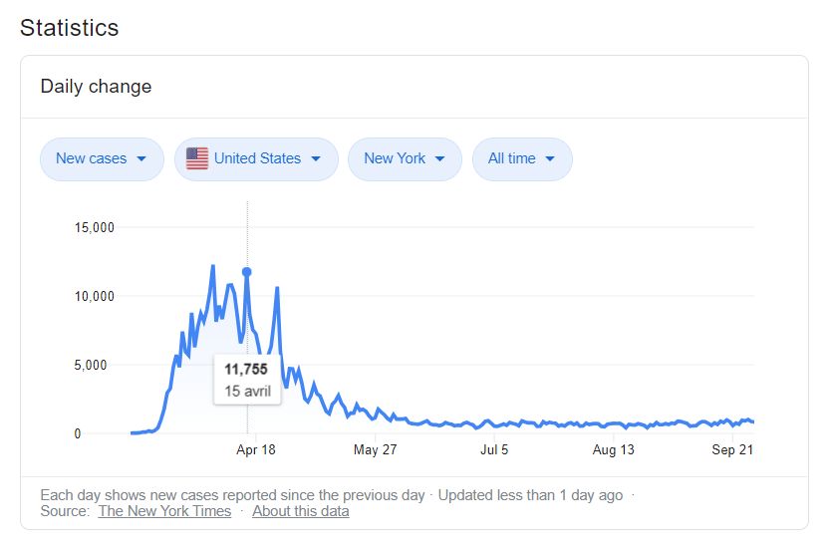The height and width of the screenshot is (553, 830).
Task: Click the caret next to All time
Action: (x=552, y=158)
